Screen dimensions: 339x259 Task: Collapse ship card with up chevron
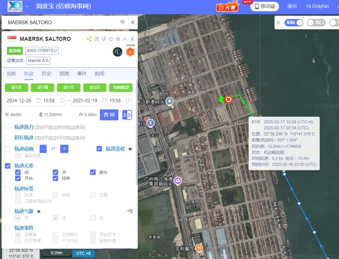125,39
